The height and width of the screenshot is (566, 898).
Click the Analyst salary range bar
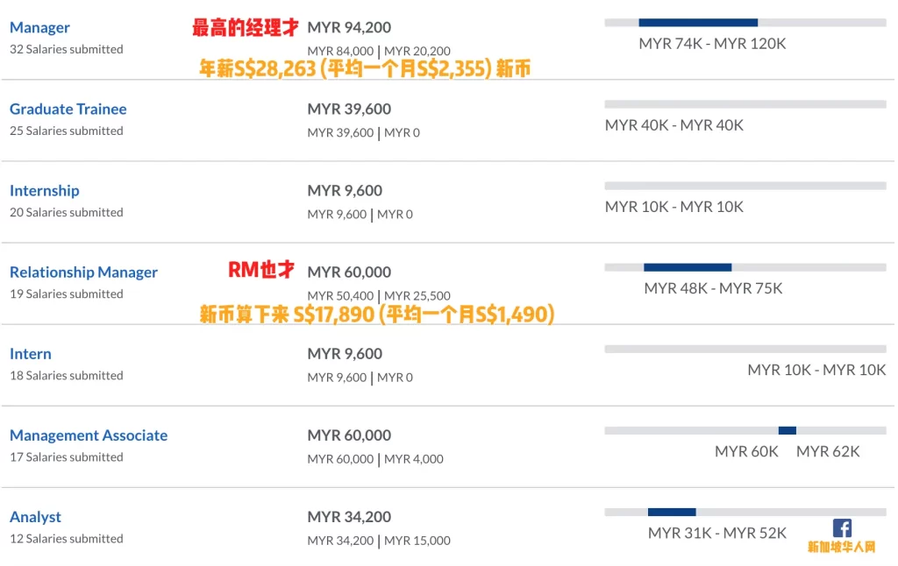(745, 512)
